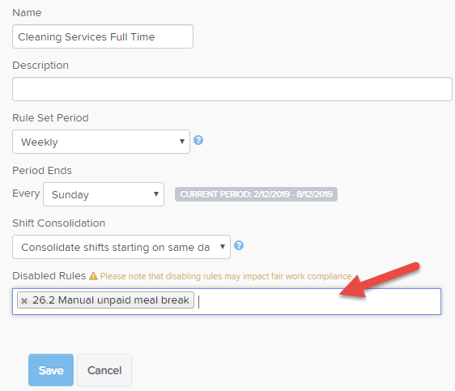Open help icon beside Rule Set Period
This screenshot has width=455, height=391.
(x=198, y=140)
